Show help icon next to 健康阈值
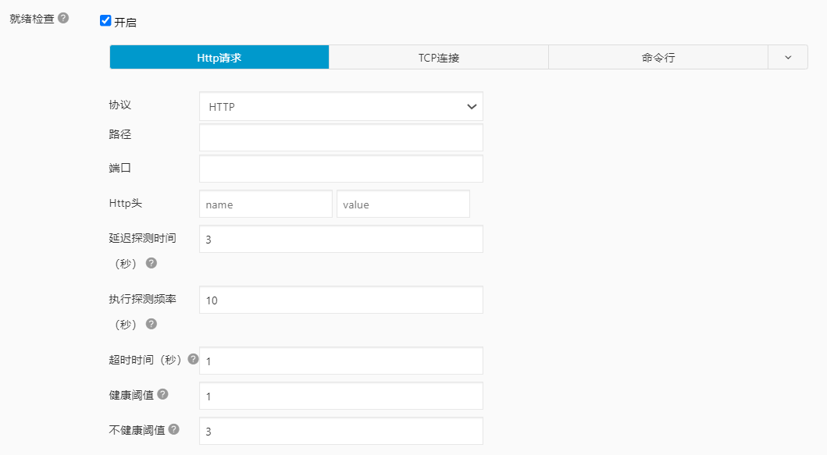 (x=163, y=394)
